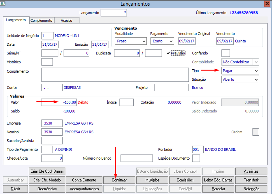Viewport: 272px width, 194px height.
Task: Switch to the Lançamento tab
Action: pos(16,20)
